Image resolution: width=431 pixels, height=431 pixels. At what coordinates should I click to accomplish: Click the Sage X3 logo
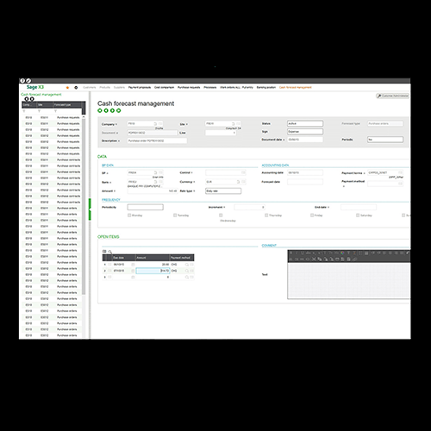point(35,87)
